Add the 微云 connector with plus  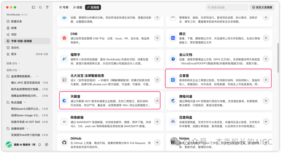click(x=266, y=38)
